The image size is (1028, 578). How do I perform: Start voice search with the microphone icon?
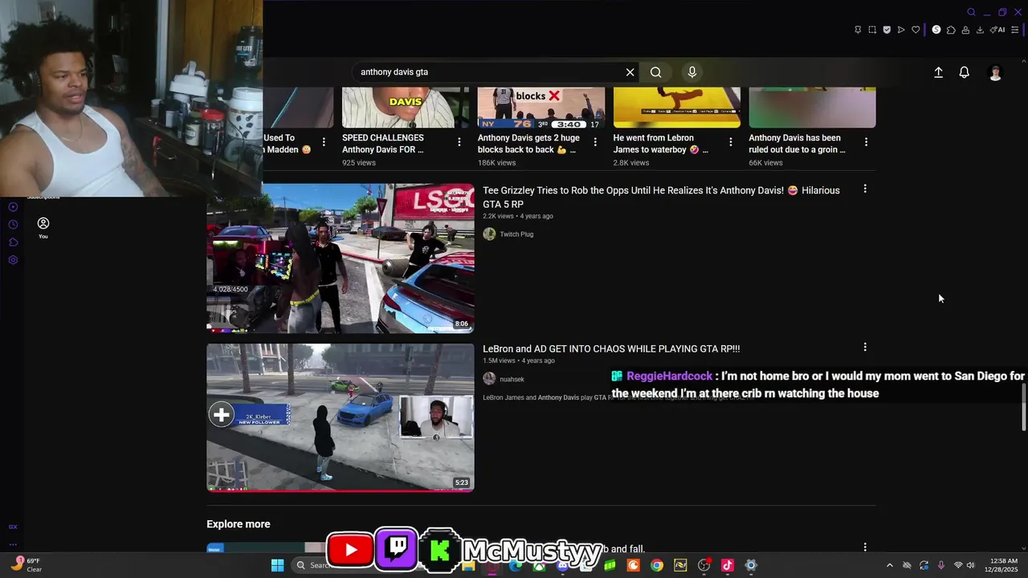point(692,72)
